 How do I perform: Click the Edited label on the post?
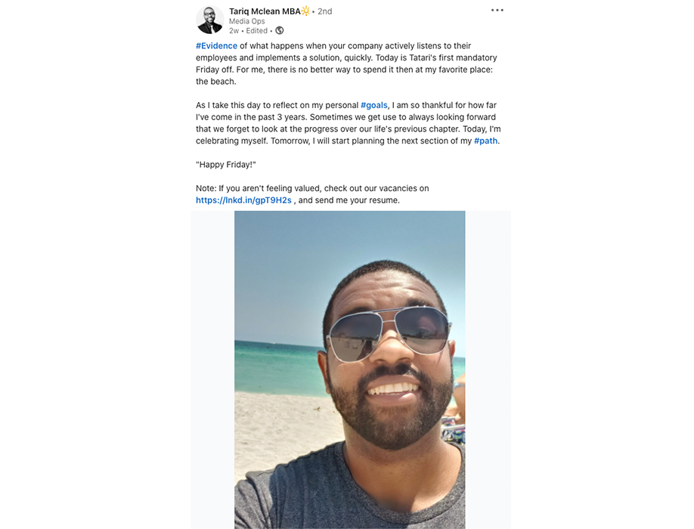[257, 30]
